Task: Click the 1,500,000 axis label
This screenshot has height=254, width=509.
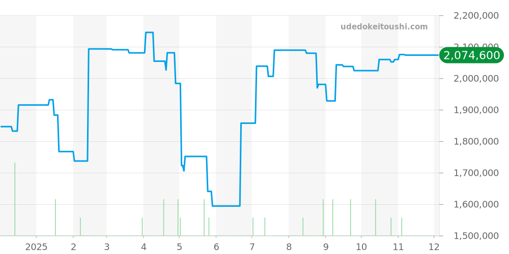Action: (475, 236)
